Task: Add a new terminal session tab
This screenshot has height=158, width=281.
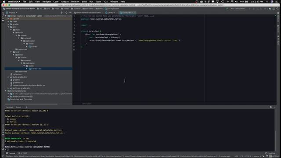Action: (27, 107)
